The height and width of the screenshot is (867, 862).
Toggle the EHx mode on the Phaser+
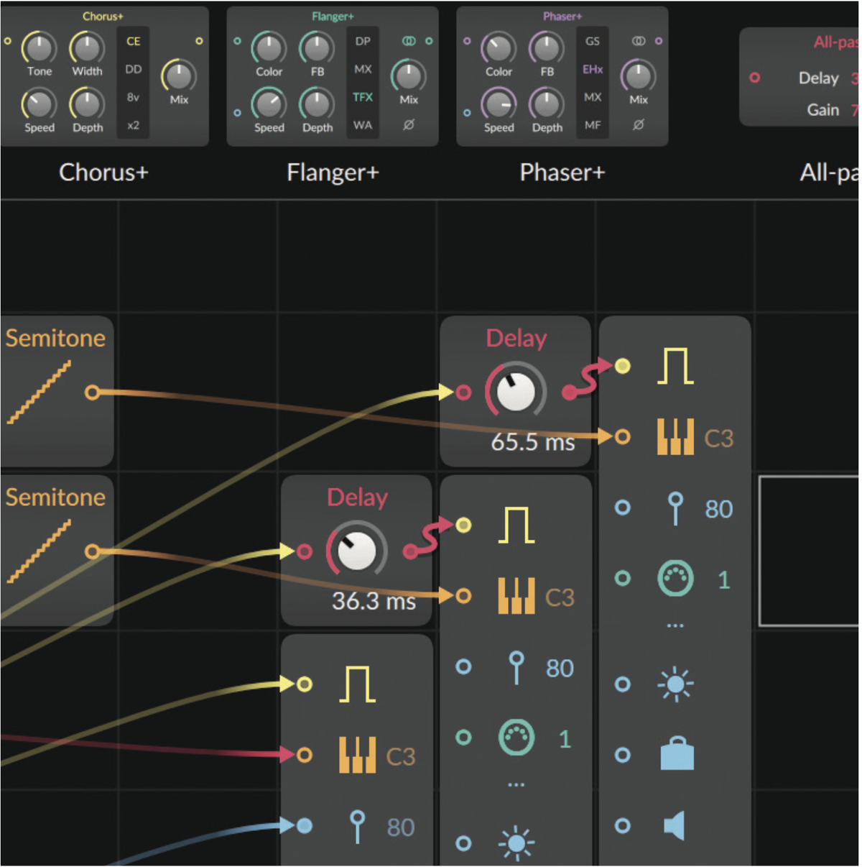tap(592, 70)
